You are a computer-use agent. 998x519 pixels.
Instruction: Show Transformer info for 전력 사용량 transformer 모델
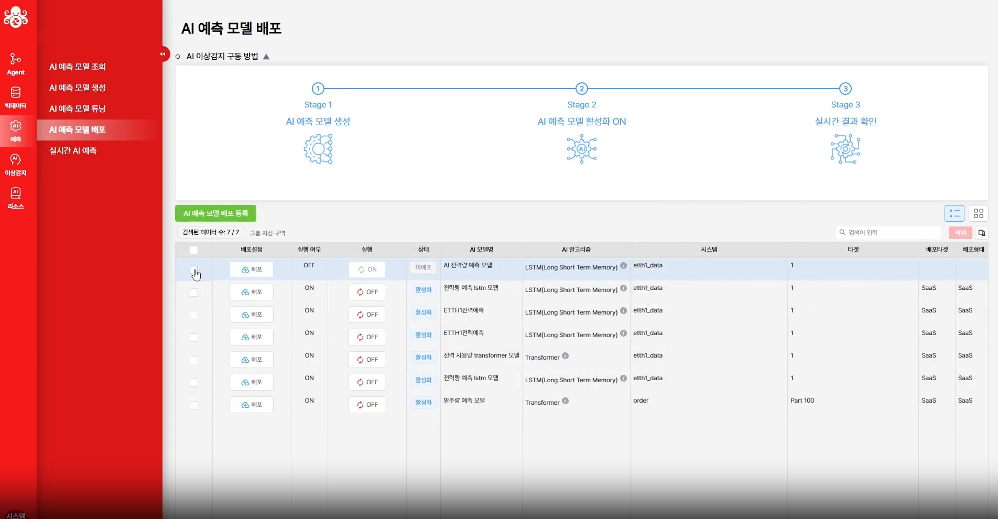coord(565,356)
